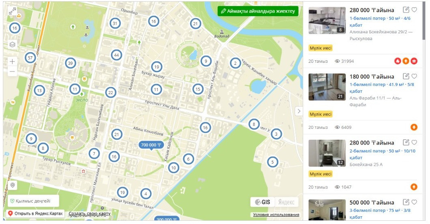The image size is (430, 224).
Task: Zoom out the map with minus button
Action: pyautogui.click(x=12, y=71)
